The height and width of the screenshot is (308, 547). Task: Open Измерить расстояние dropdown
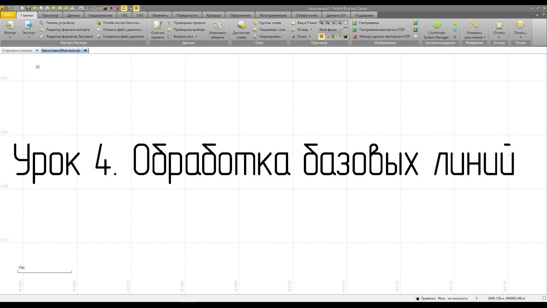pyautogui.click(x=474, y=30)
